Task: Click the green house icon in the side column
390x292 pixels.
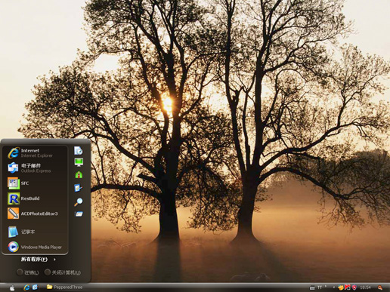Action: point(79,174)
